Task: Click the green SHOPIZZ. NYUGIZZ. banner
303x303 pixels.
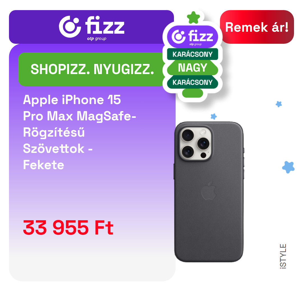Action: (x=92, y=69)
